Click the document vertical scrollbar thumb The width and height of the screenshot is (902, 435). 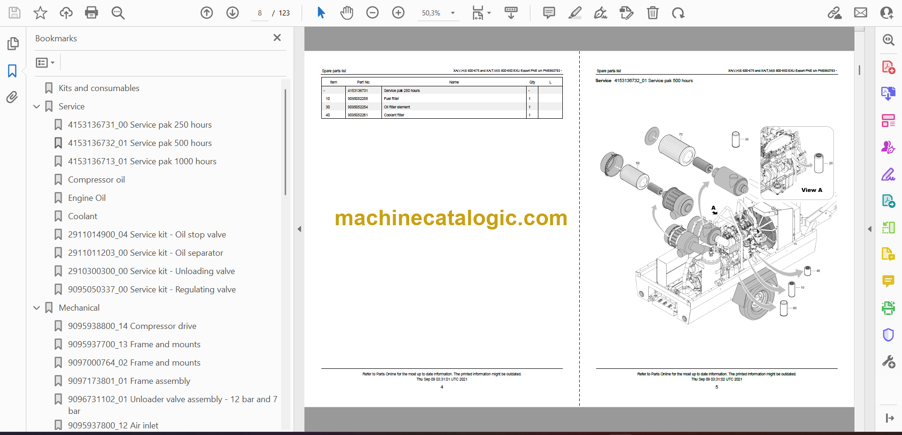pyautogui.click(x=859, y=70)
